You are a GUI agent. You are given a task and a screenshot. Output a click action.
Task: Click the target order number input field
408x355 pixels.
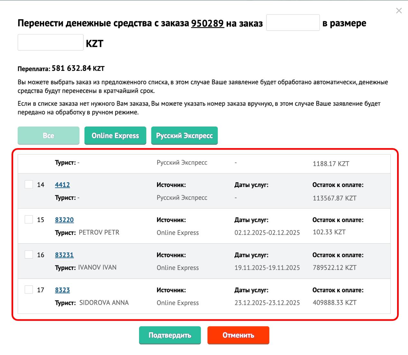click(x=293, y=23)
